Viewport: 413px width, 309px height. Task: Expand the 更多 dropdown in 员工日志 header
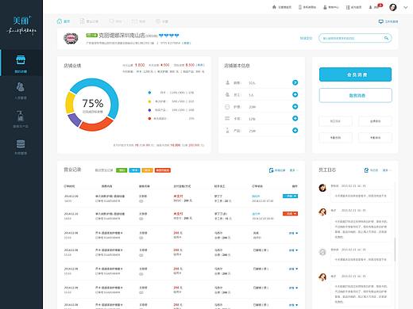point(386,170)
